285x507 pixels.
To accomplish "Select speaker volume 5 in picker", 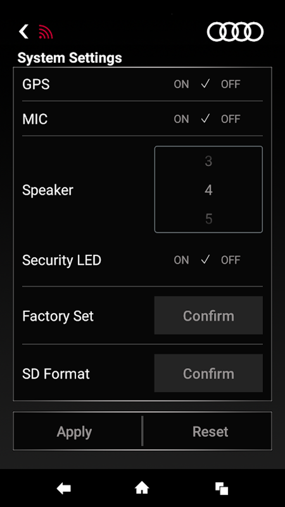I will 209,219.
